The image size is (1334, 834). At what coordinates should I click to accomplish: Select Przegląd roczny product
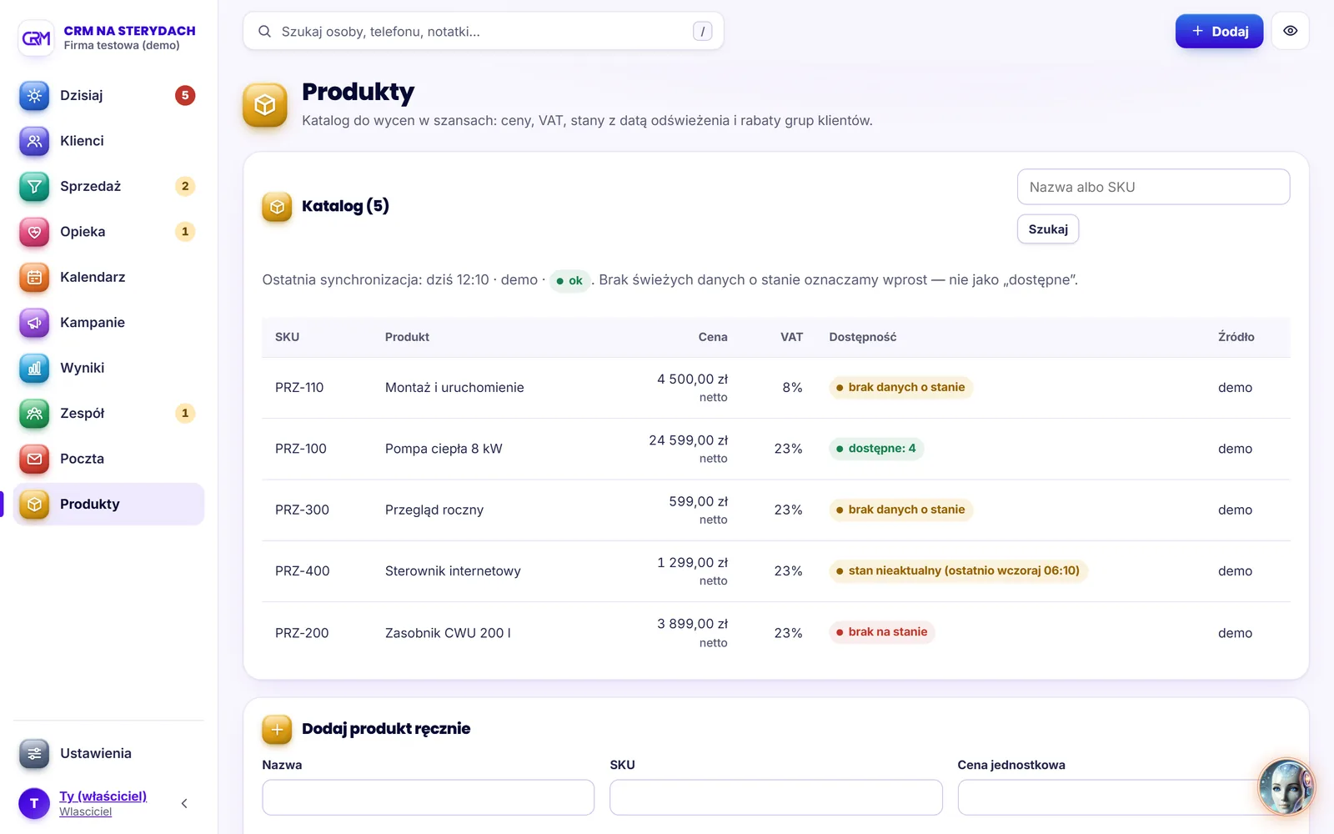click(x=434, y=510)
